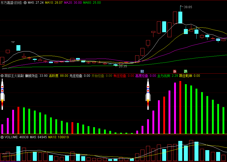Click the volume MA5: 84945 label
Image resolution: width=227 pixels, height=162 pixels.
[38, 137]
